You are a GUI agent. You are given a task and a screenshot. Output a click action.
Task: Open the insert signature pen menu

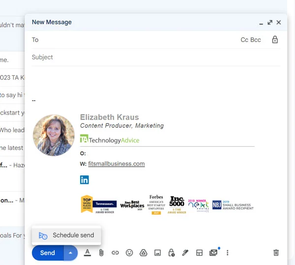185,253
